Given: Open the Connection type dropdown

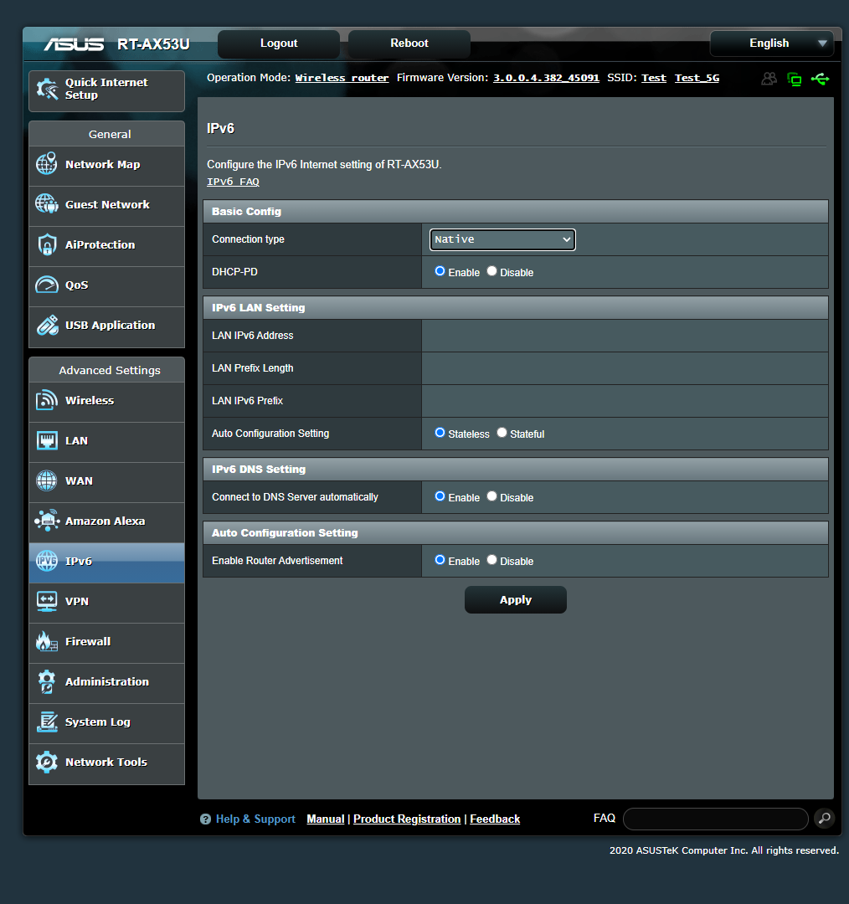Looking at the screenshot, I should [502, 239].
